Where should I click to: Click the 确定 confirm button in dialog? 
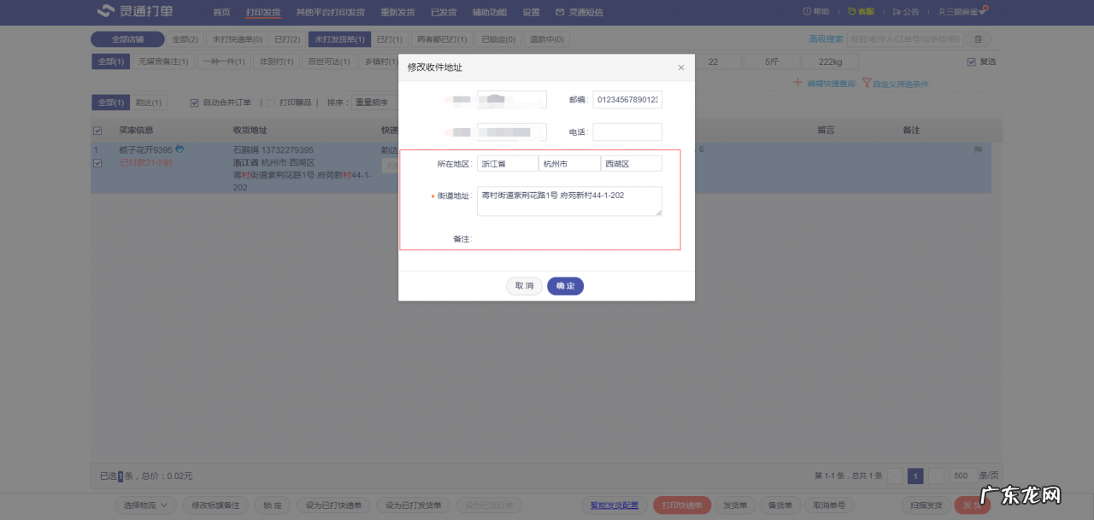[x=564, y=286]
